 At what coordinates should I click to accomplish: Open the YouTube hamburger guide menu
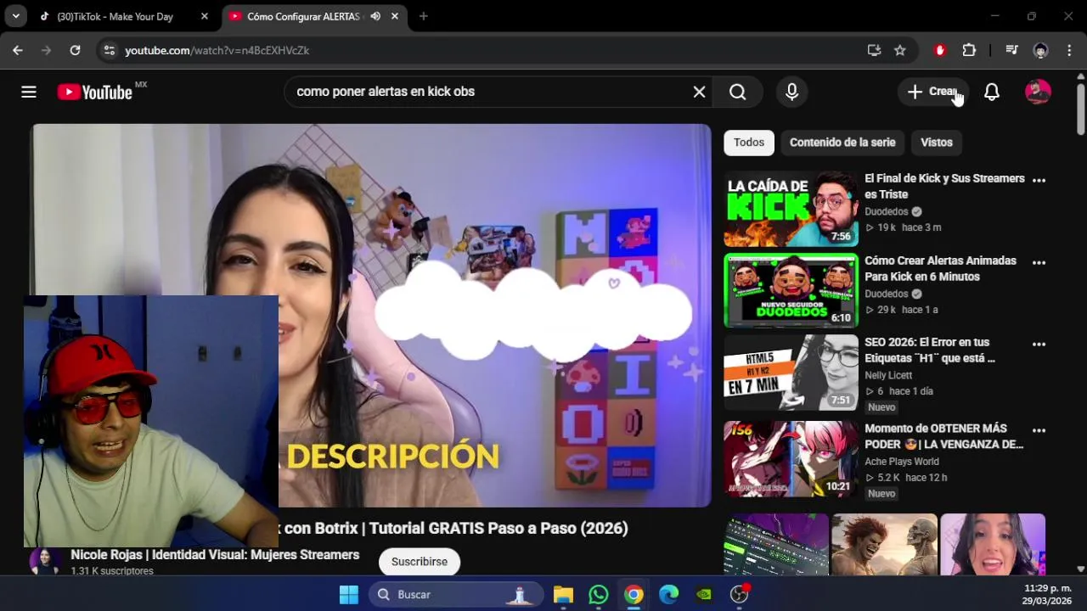(29, 92)
